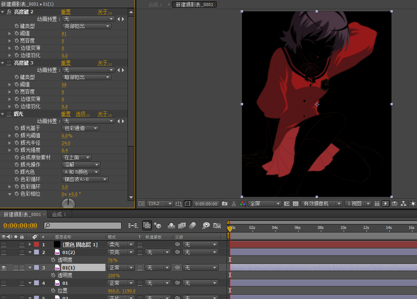Hide layer 01(1) using its eye toggle
Viewport: 417px width, 299px height.
coord(4,267)
